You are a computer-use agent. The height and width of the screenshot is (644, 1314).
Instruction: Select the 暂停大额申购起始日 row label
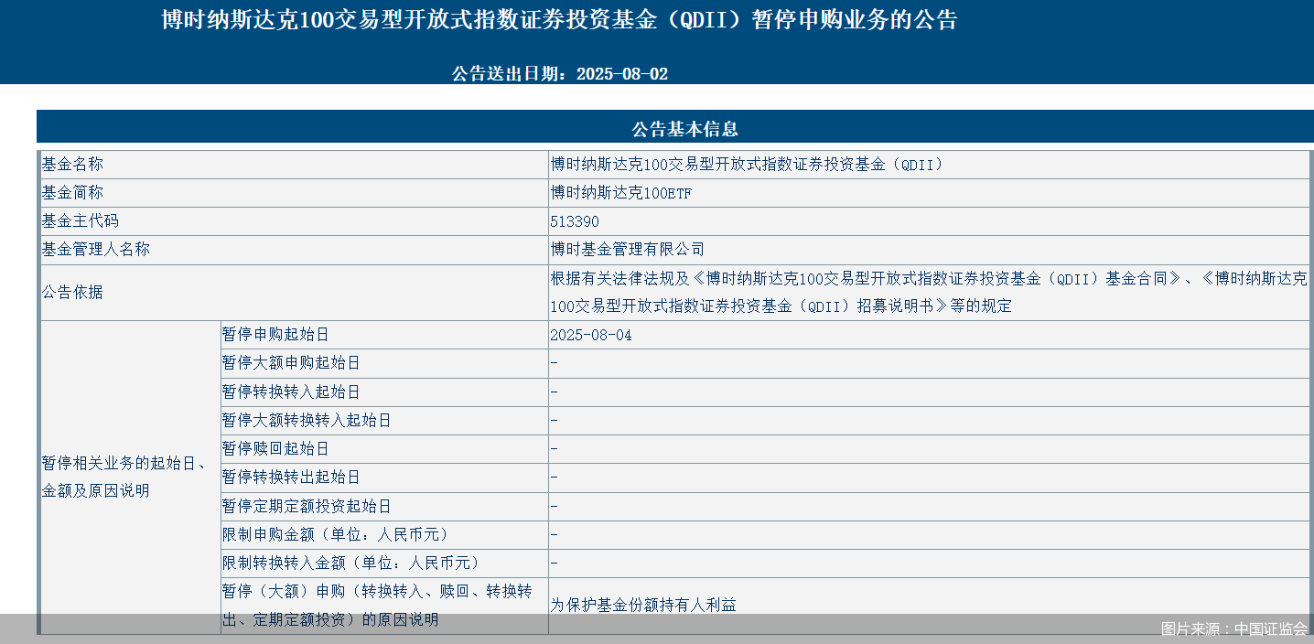291,363
